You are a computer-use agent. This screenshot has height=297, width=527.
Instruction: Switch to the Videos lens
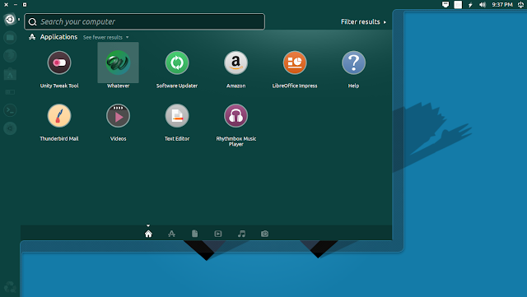click(217, 234)
